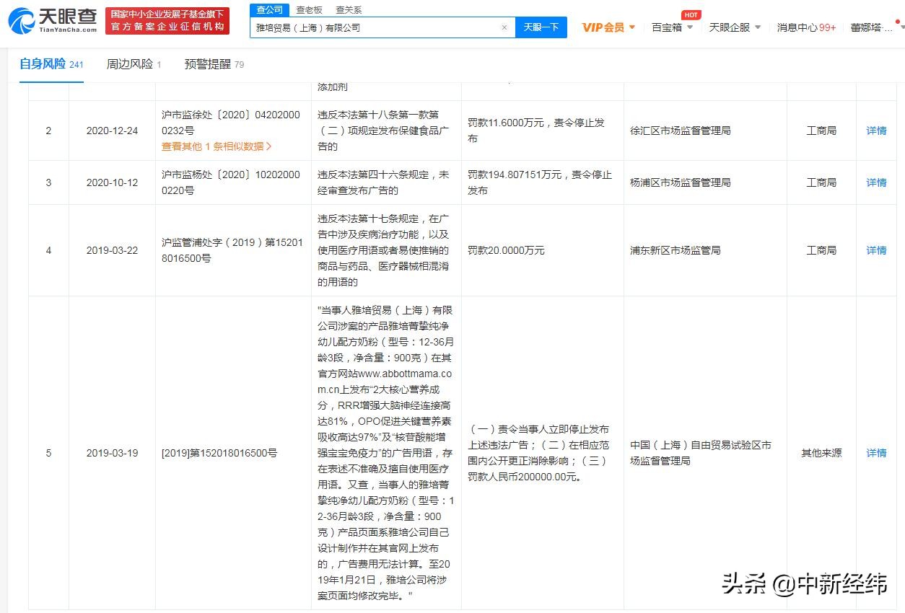
Task: Open 详情 for the 2020-12-24 penalty
Action: pyautogui.click(x=876, y=131)
